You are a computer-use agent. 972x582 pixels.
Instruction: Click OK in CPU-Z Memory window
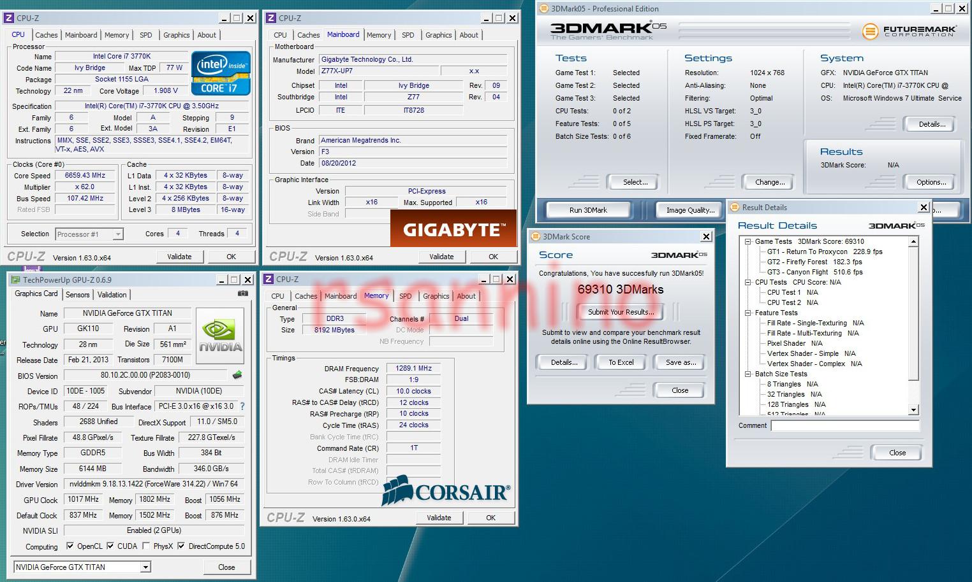[x=490, y=518]
